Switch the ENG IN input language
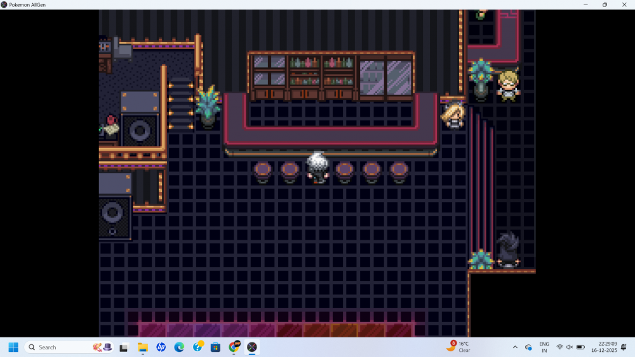This screenshot has height=357, width=635. (x=544, y=347)
